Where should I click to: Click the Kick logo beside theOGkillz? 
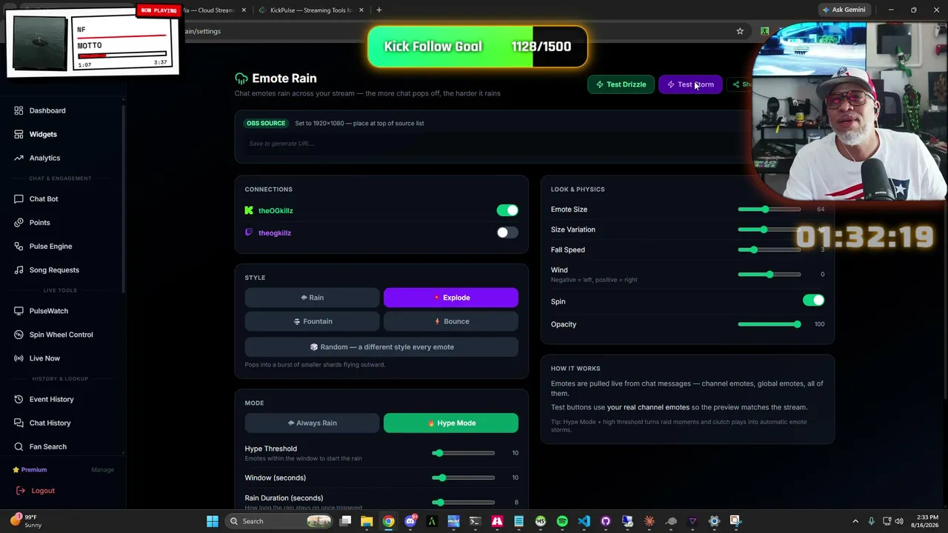point(249,211)
